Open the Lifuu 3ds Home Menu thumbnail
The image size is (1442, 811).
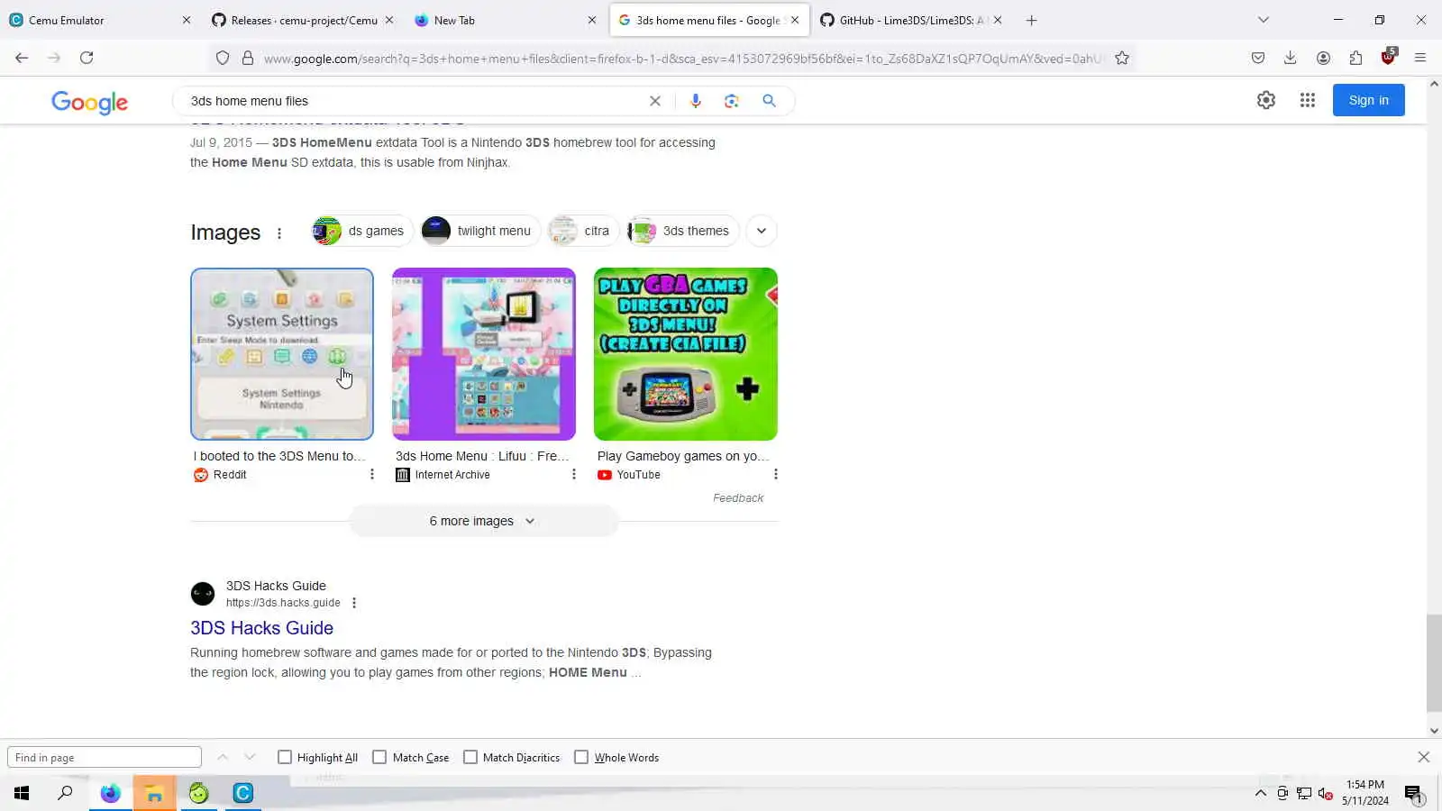[x=484, y=354]
